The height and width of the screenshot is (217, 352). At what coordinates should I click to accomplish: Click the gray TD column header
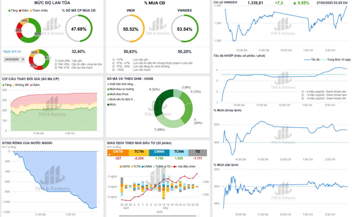click(x=198, y=152)
